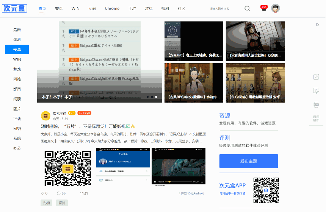Click the 玩机大神 badge
Image resolution: width=326 pixels, height=212 pixels.
pos(84,113)
